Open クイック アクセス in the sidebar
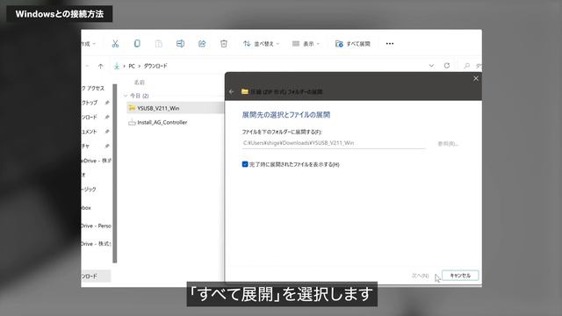The image size is (562, 316). (x=93, y=88)
